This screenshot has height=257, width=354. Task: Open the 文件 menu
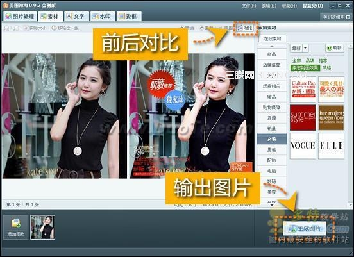coord(249,6)
